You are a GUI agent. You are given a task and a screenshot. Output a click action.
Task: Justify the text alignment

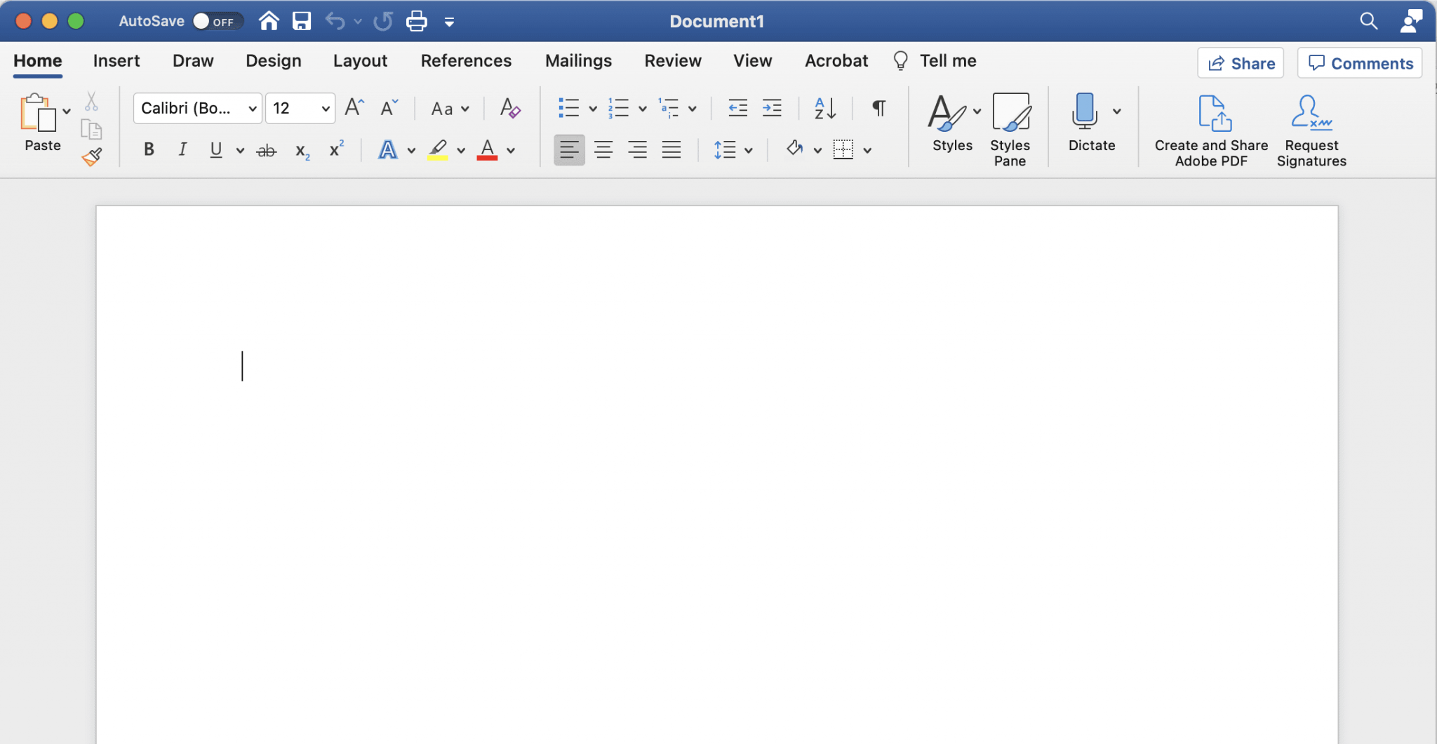[x=671, y=149]
